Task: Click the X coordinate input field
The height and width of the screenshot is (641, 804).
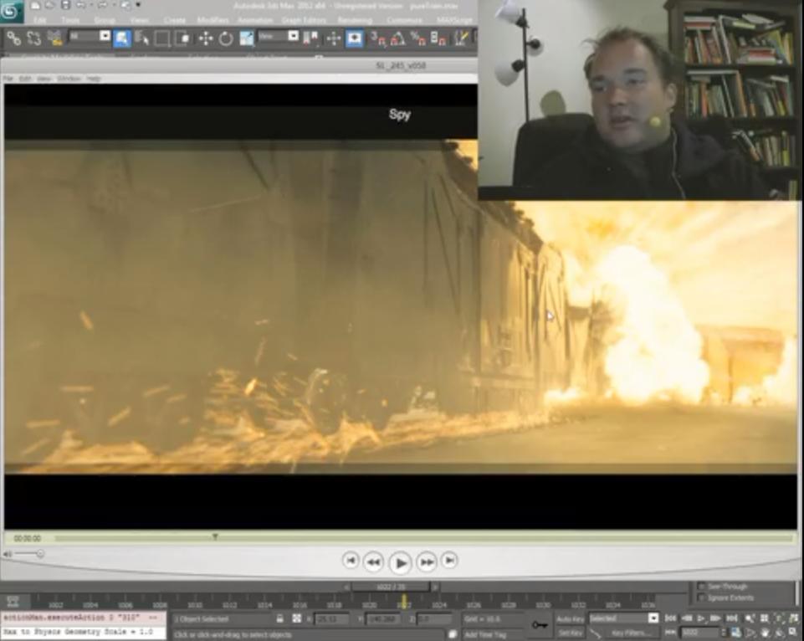Action: 331,619
